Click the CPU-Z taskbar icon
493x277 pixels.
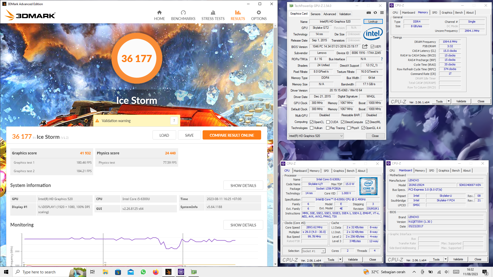181,272
